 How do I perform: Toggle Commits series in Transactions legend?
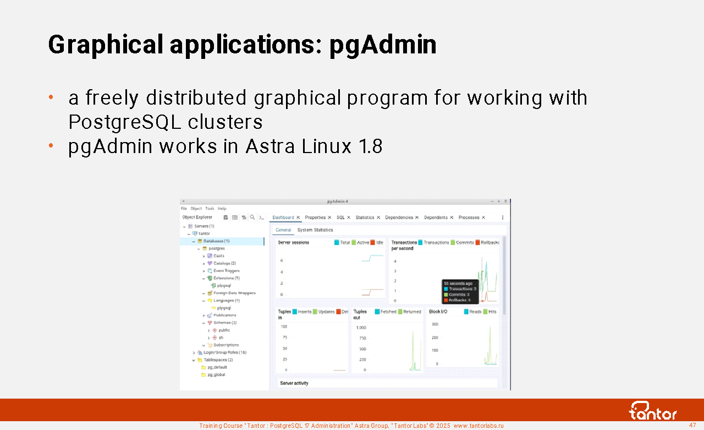pyautogui.click(x=453, y=243)
